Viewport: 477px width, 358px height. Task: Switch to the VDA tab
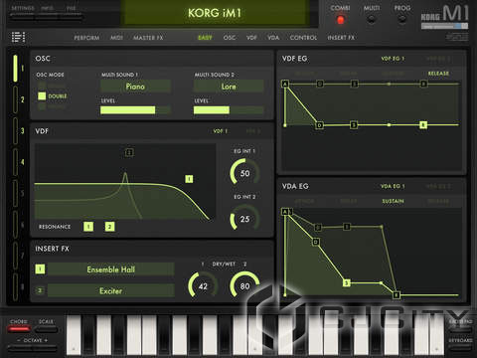(273, 38)
